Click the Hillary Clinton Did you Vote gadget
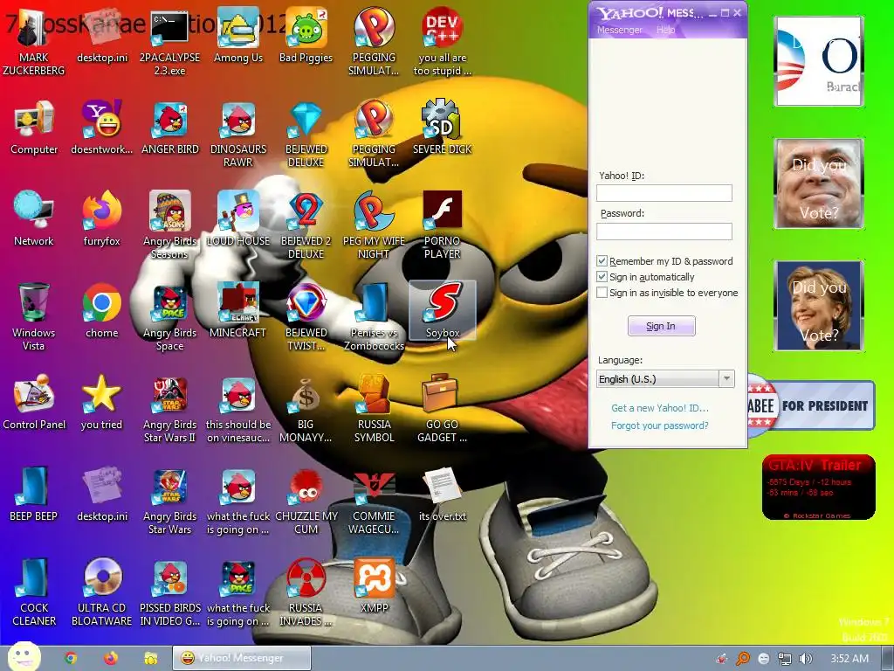 click(x=819, y=305)
